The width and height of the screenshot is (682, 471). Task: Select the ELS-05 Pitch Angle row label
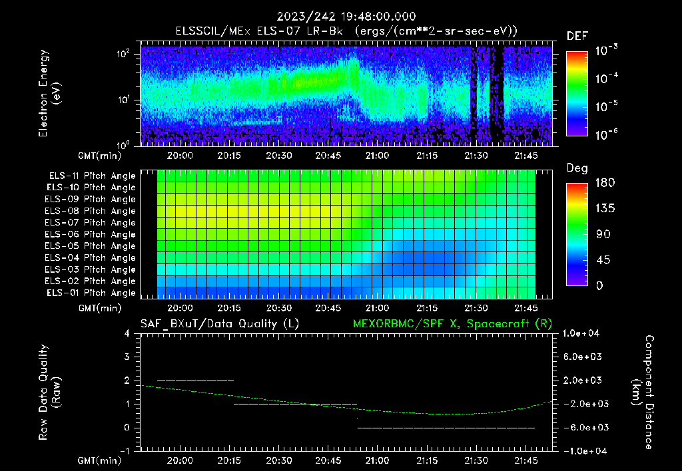pos(90,246)
